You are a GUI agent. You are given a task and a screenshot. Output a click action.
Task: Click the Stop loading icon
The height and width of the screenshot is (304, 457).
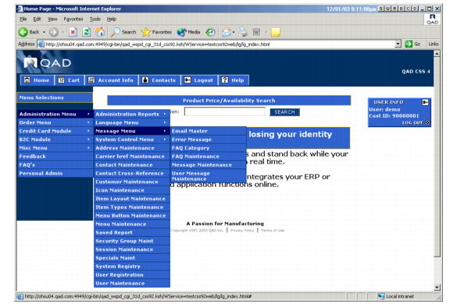(x=73, y=32)
